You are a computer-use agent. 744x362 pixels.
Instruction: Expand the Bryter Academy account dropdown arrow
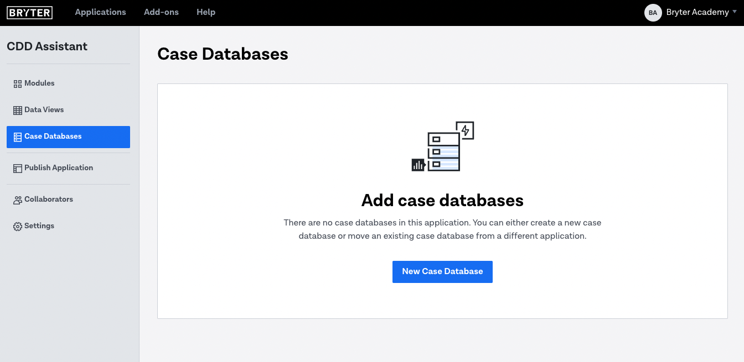735,12
